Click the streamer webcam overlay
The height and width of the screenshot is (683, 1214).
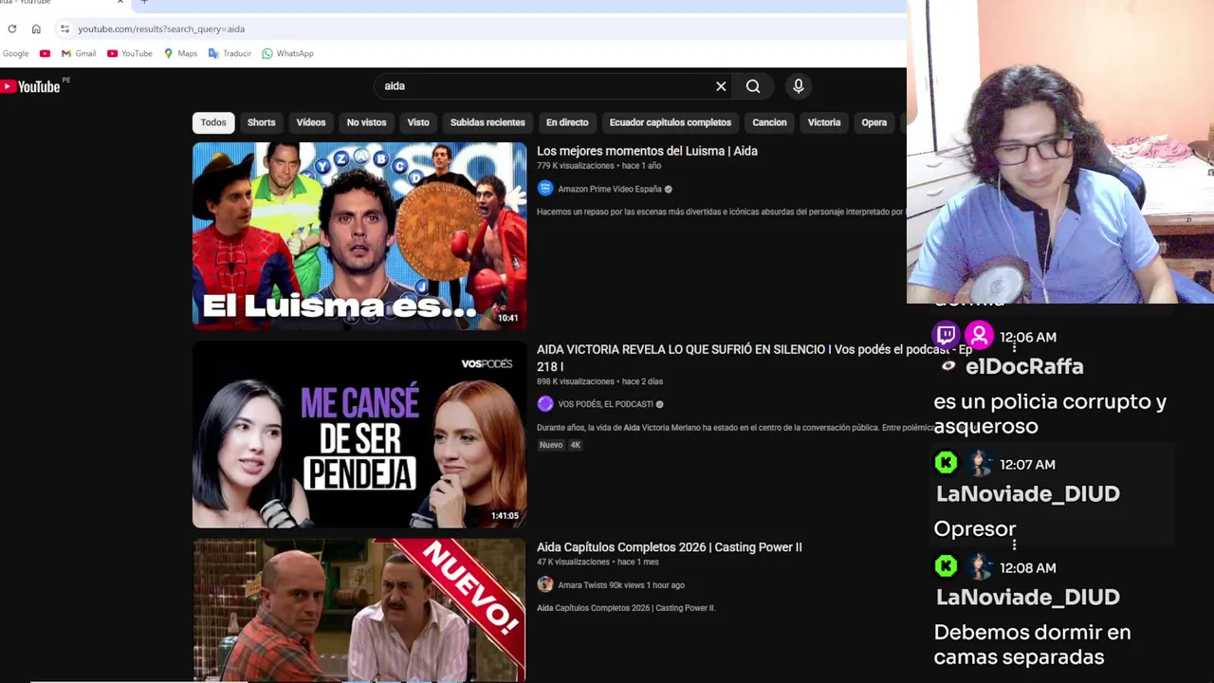(x=1060, y=152)
